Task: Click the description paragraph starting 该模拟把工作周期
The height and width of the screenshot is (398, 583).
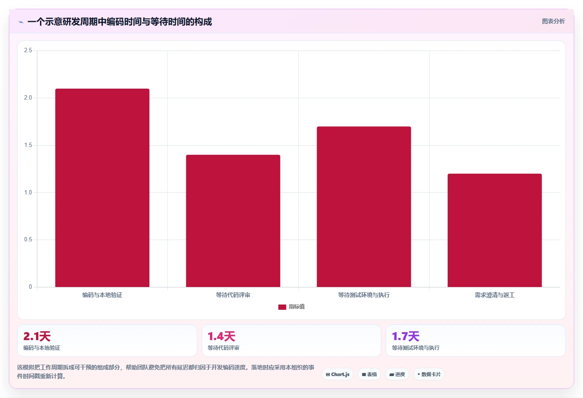Action: (166, 372)
